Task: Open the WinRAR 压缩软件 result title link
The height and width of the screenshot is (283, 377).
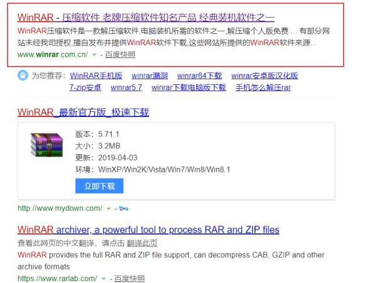Action: point(146,18)
